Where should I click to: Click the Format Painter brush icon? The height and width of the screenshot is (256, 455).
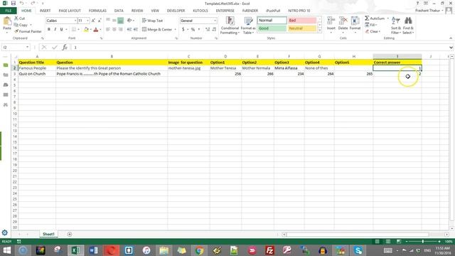16,31
